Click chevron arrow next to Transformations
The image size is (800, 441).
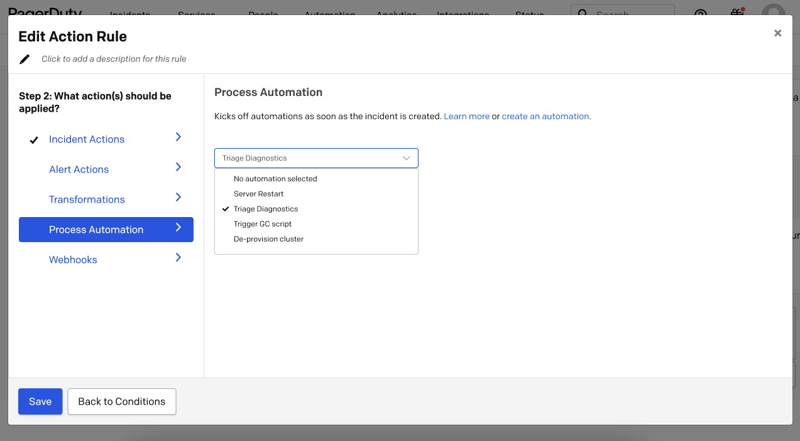[178, 198]
